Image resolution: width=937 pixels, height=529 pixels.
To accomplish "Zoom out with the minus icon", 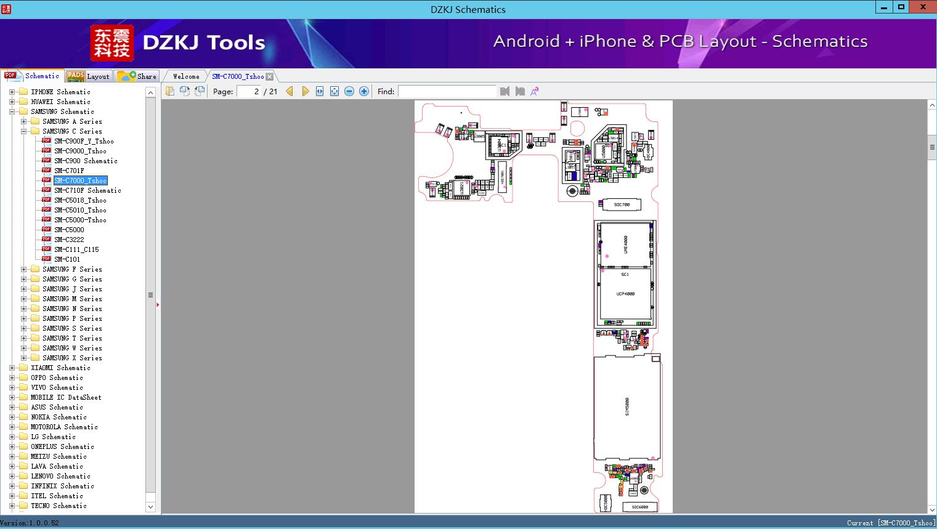I will pos(349,91).
